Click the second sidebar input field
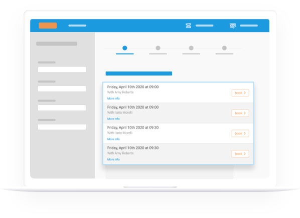This screenshot has width=300, height=218. pos(62,88)
